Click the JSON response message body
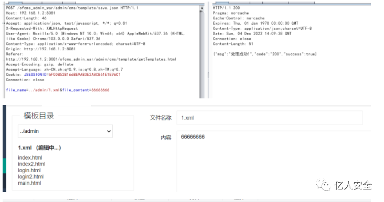384x202 pixels. click(265, 54)
